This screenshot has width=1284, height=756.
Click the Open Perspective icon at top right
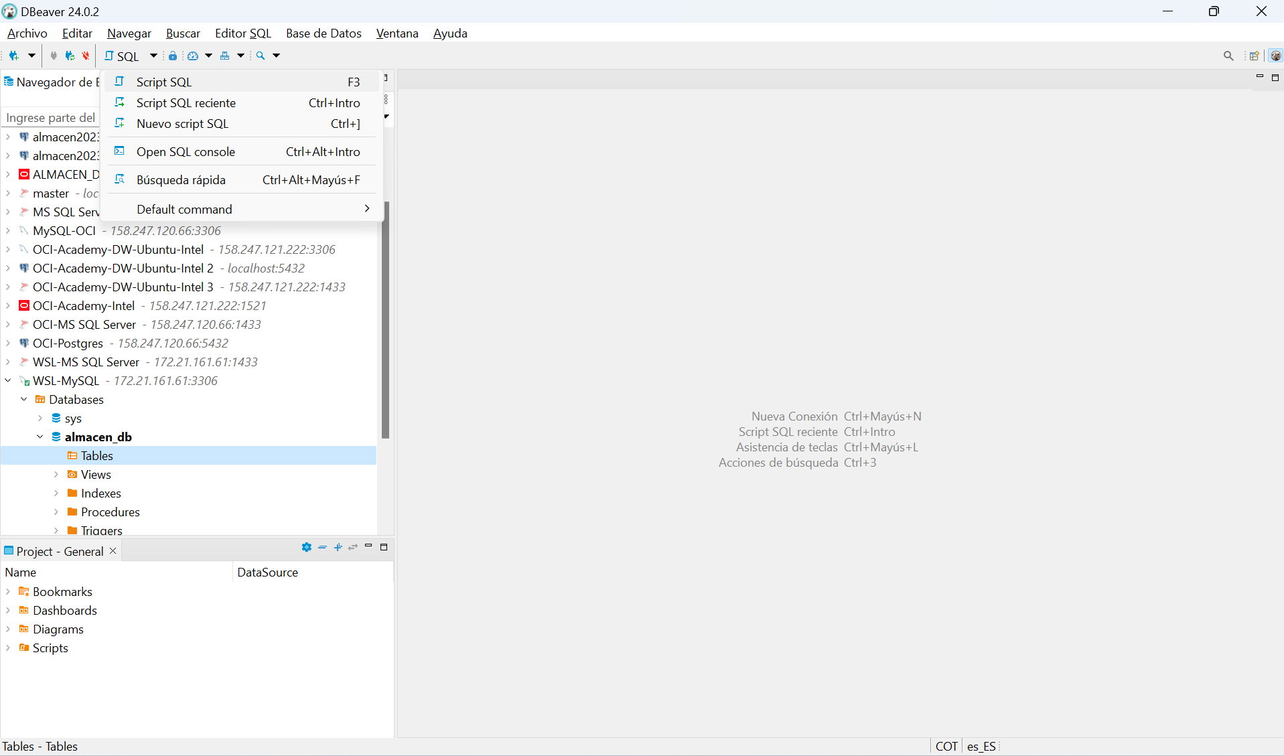1254,56
